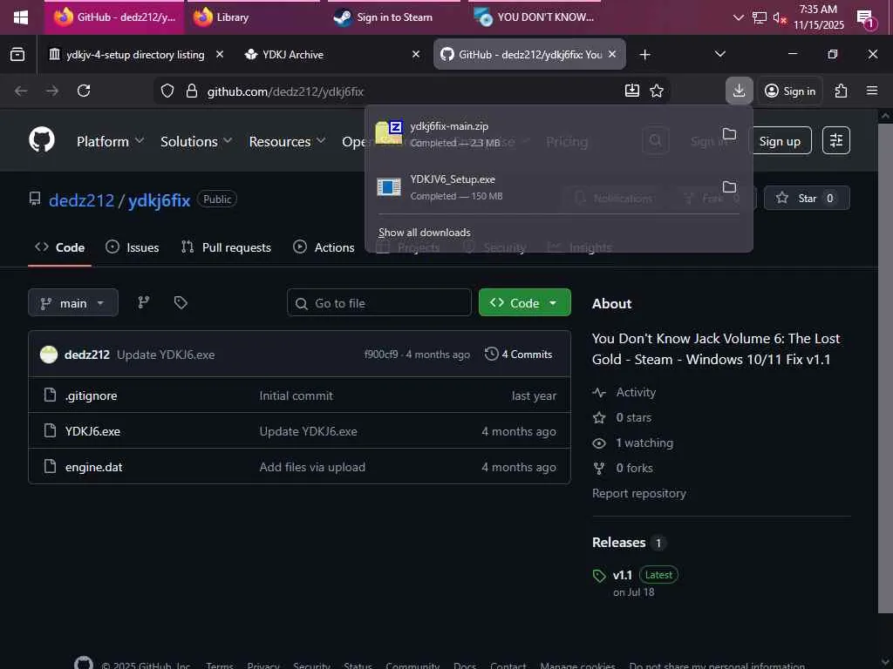Open the .gitignore file

91,395
